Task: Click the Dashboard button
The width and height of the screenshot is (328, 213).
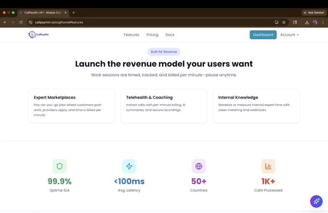Action: [263, 35]
